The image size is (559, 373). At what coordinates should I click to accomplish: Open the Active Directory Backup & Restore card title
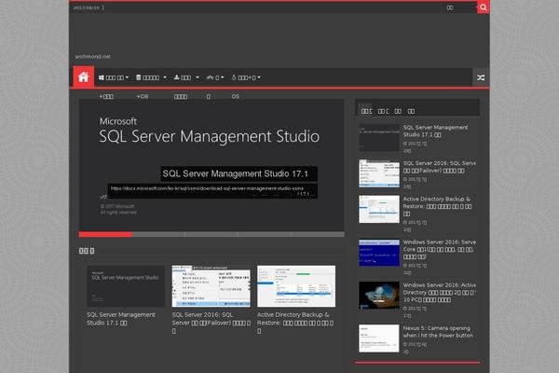point(295,323)
